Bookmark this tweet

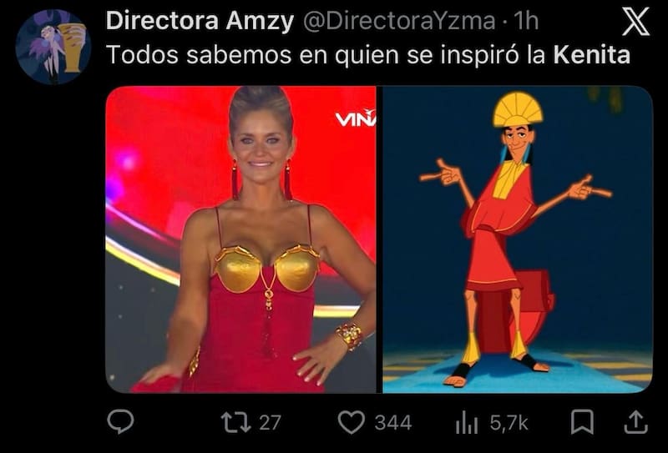coord(582,422)
